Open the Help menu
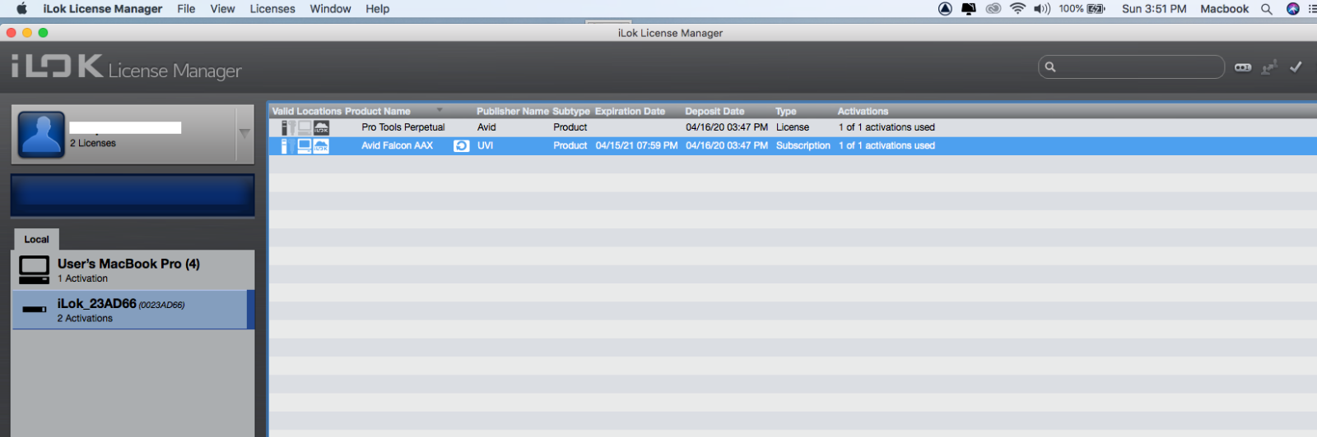The width and height of the screenshot is (1317, 437). [x=378, y=9]
